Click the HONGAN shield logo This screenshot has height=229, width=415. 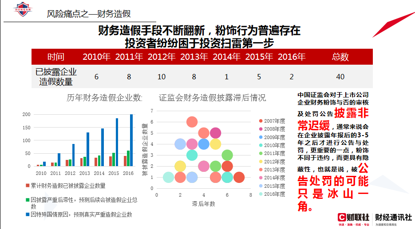click(x=22, y=11)
